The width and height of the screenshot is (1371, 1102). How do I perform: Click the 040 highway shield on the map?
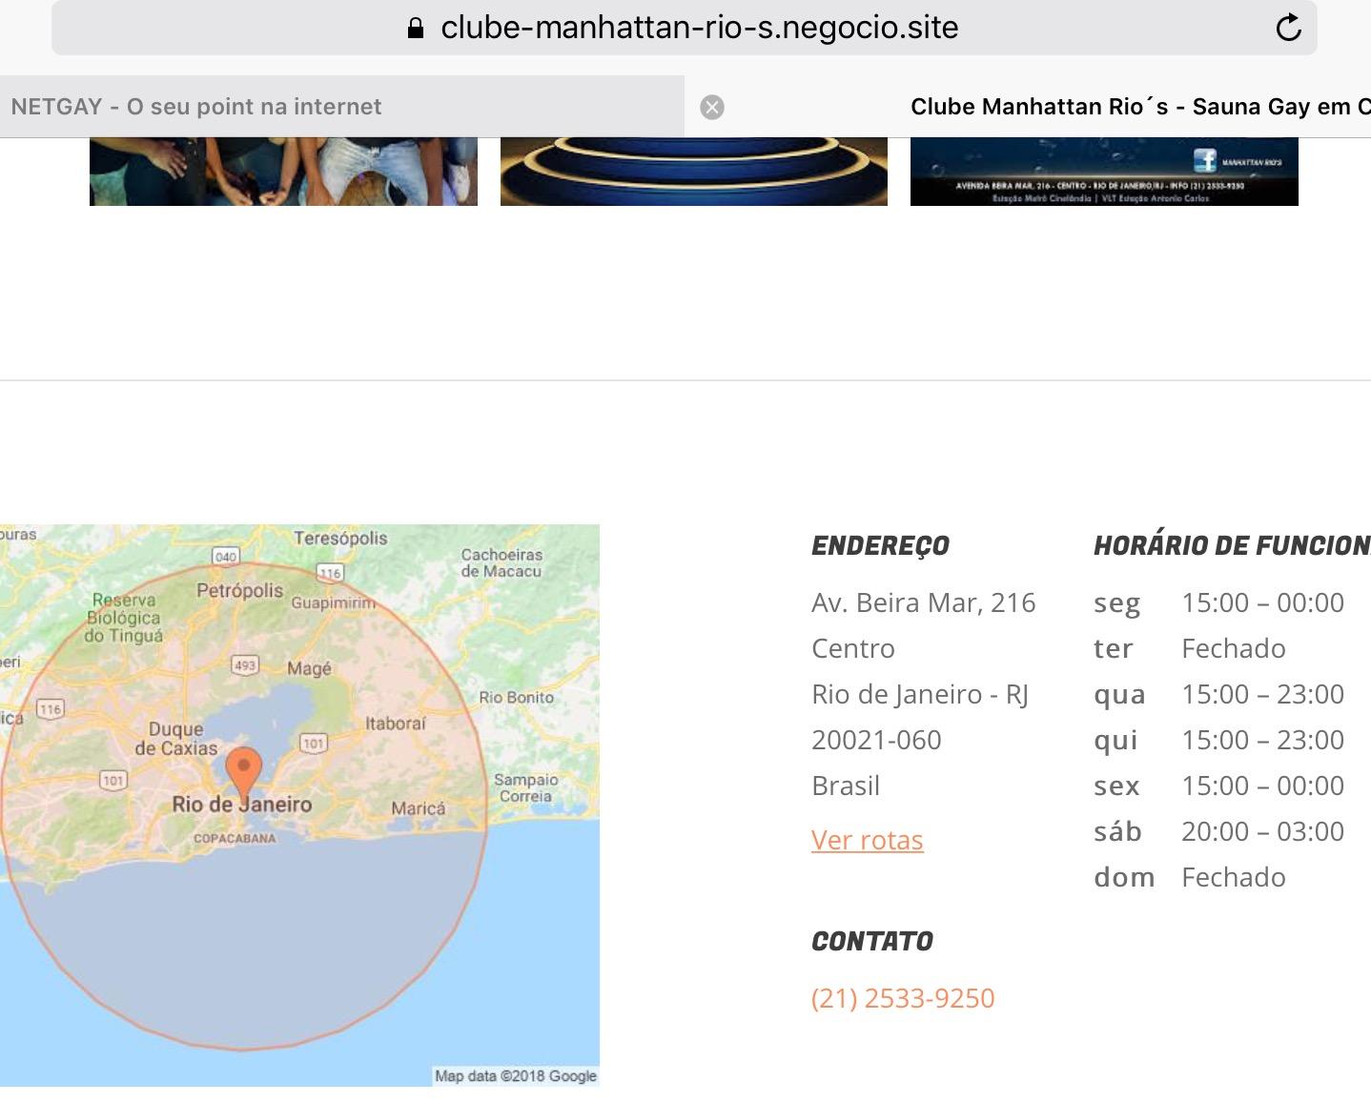(x=225, y=556)
